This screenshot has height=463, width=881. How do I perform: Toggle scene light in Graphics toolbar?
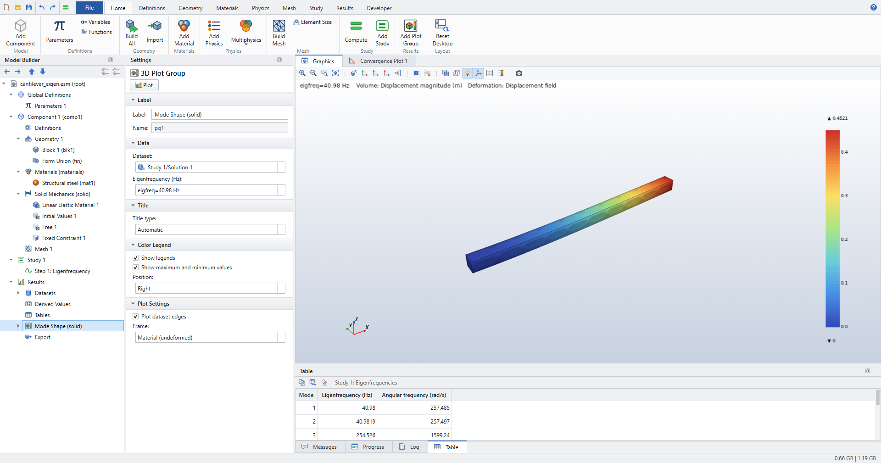tap(468, 73)
